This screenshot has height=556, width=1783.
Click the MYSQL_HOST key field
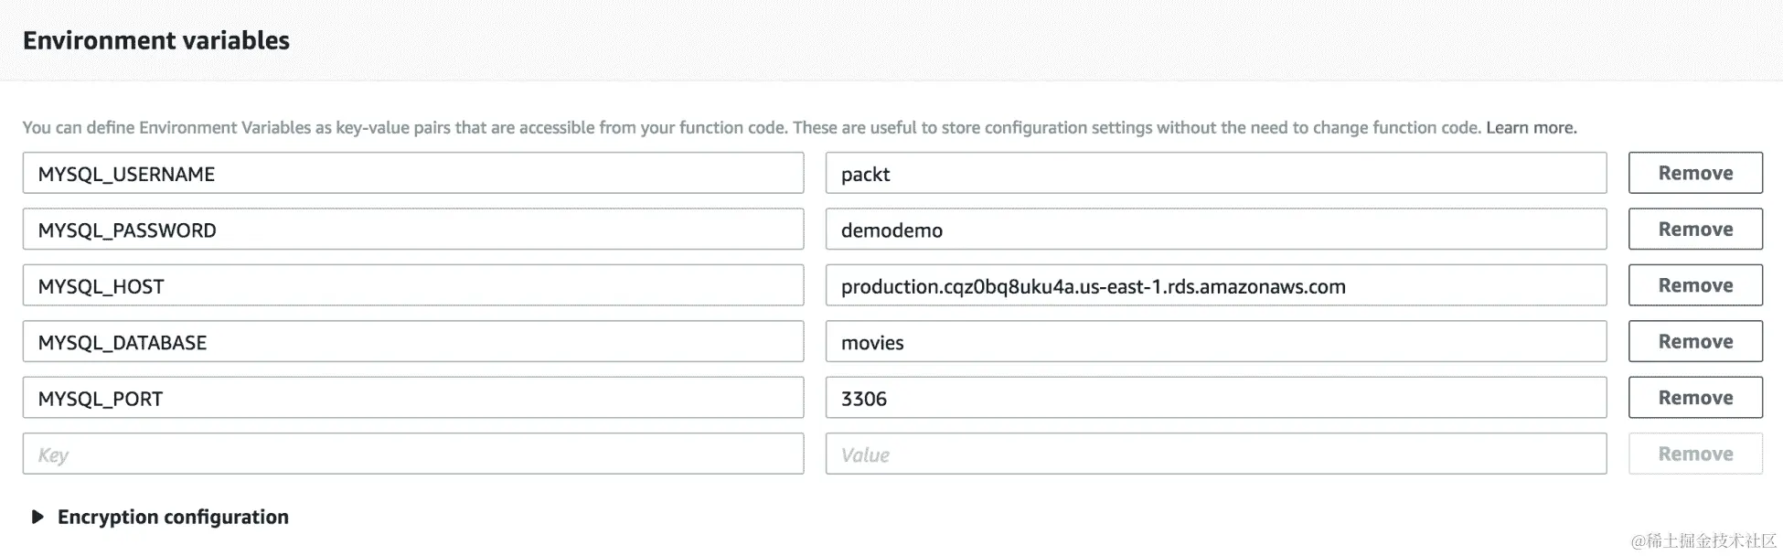tap(412, 286)
